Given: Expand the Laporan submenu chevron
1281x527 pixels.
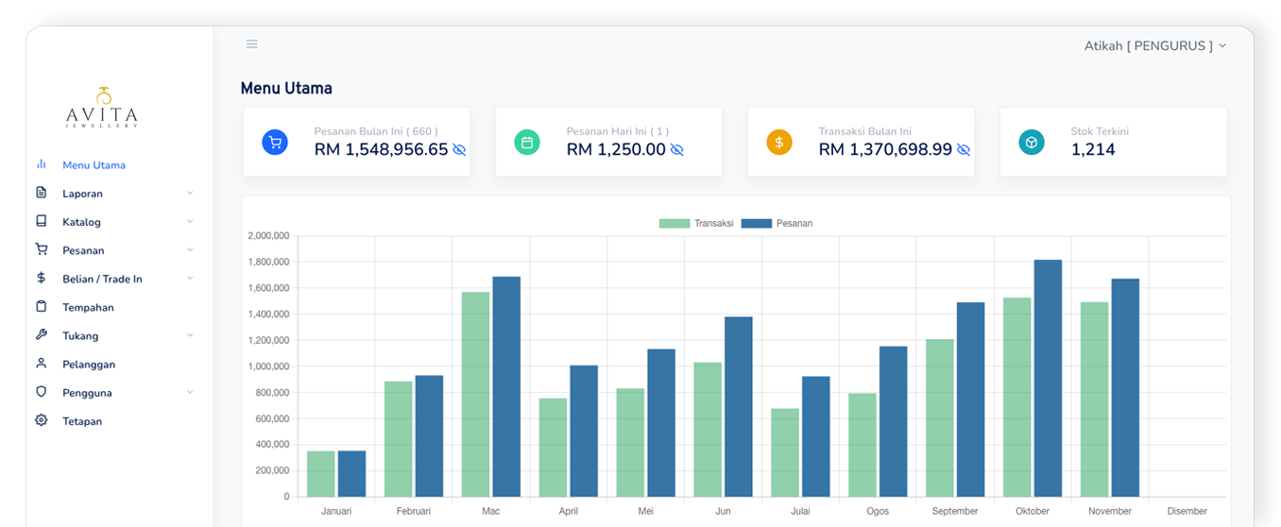Looking at the screenshot, I should [x=190, y=193].
